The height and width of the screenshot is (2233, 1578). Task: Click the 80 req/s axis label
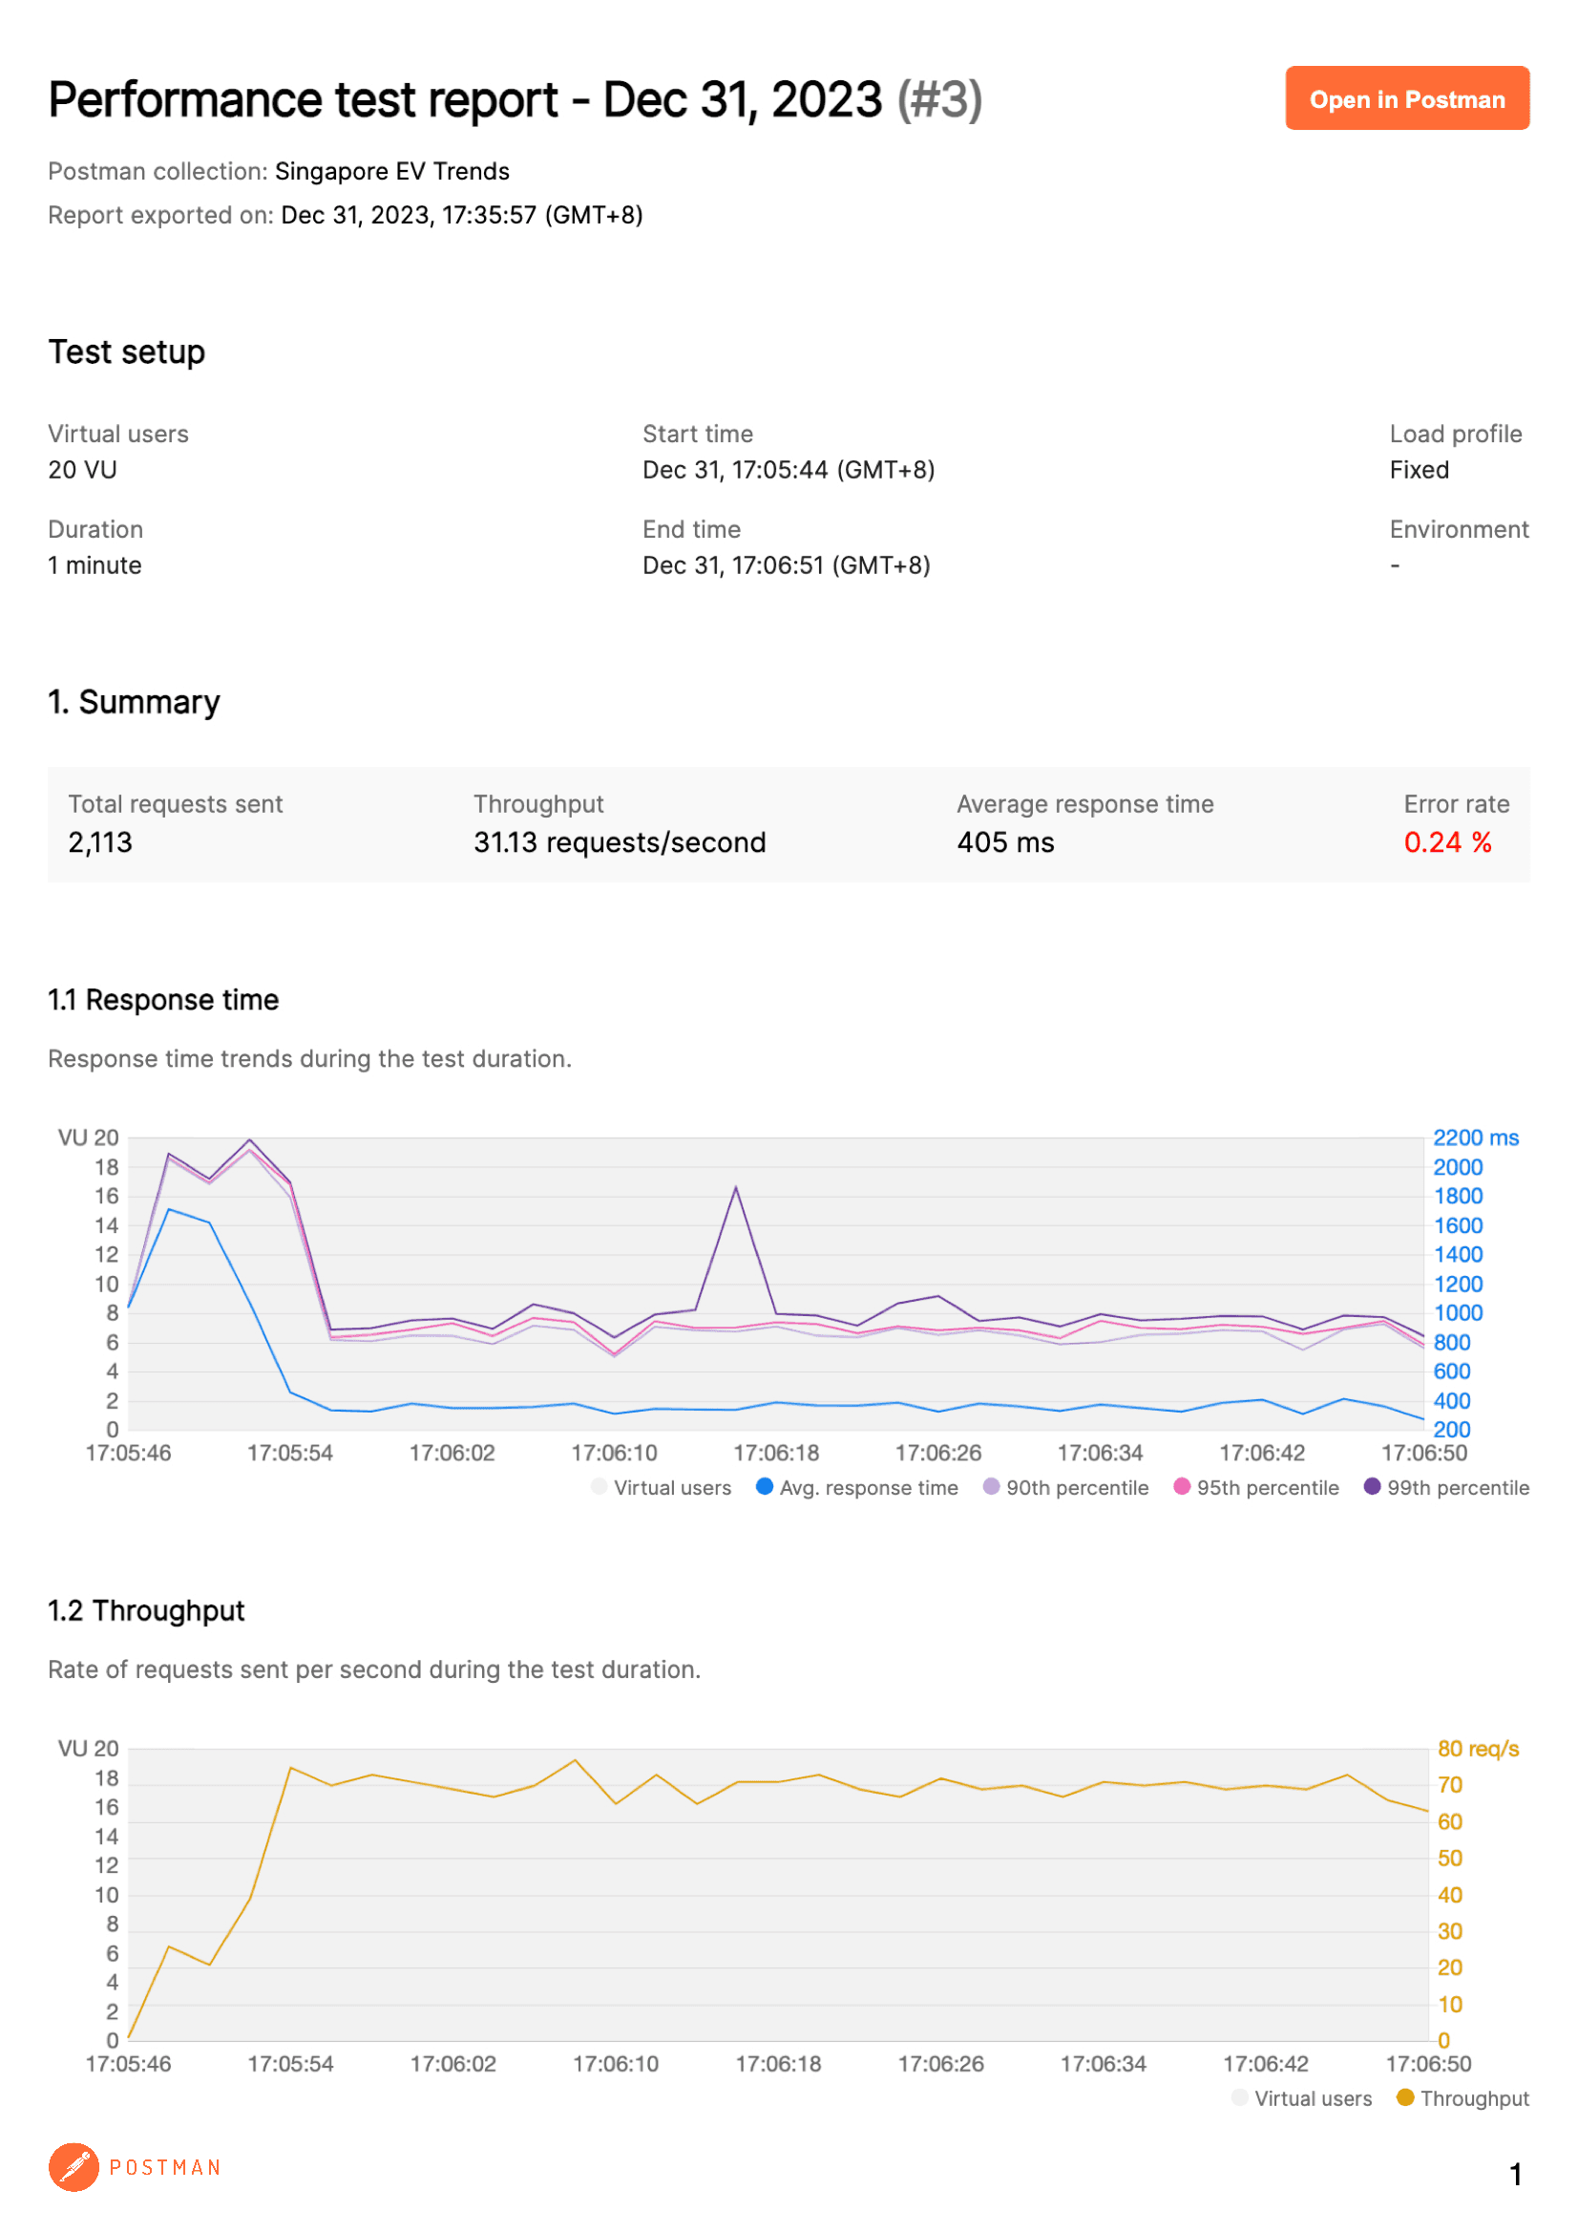[1477, 1749]
